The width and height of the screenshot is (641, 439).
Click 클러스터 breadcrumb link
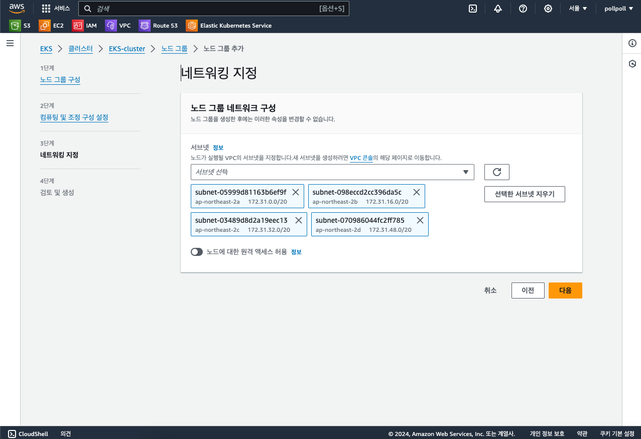81,49
